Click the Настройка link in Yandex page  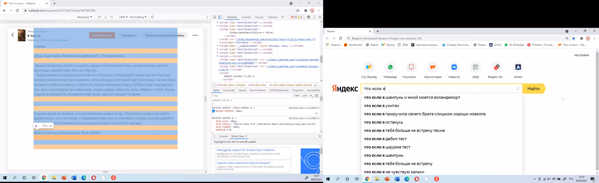tap(582, 55)
